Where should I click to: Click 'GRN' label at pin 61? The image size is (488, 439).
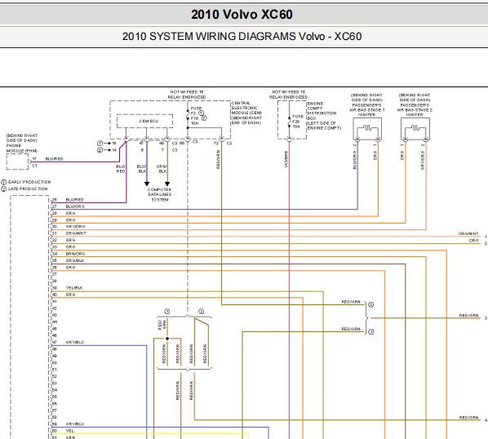pyautogui.click(x=70, y=437)
